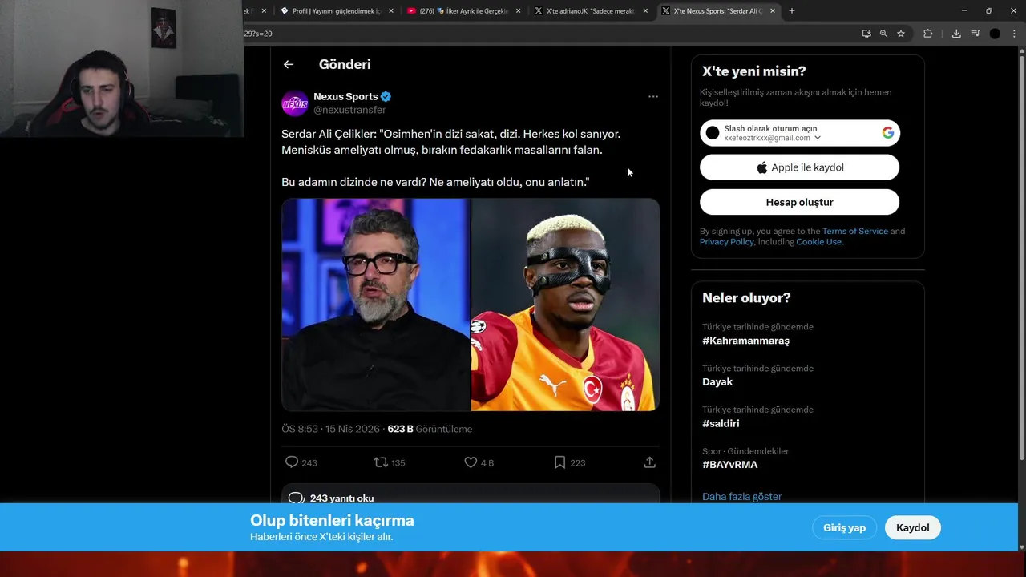Bookmark the tweet with 223 saves
This screenshot has height=577, width=1026.
pyautogui.click(x=570, y=462)
